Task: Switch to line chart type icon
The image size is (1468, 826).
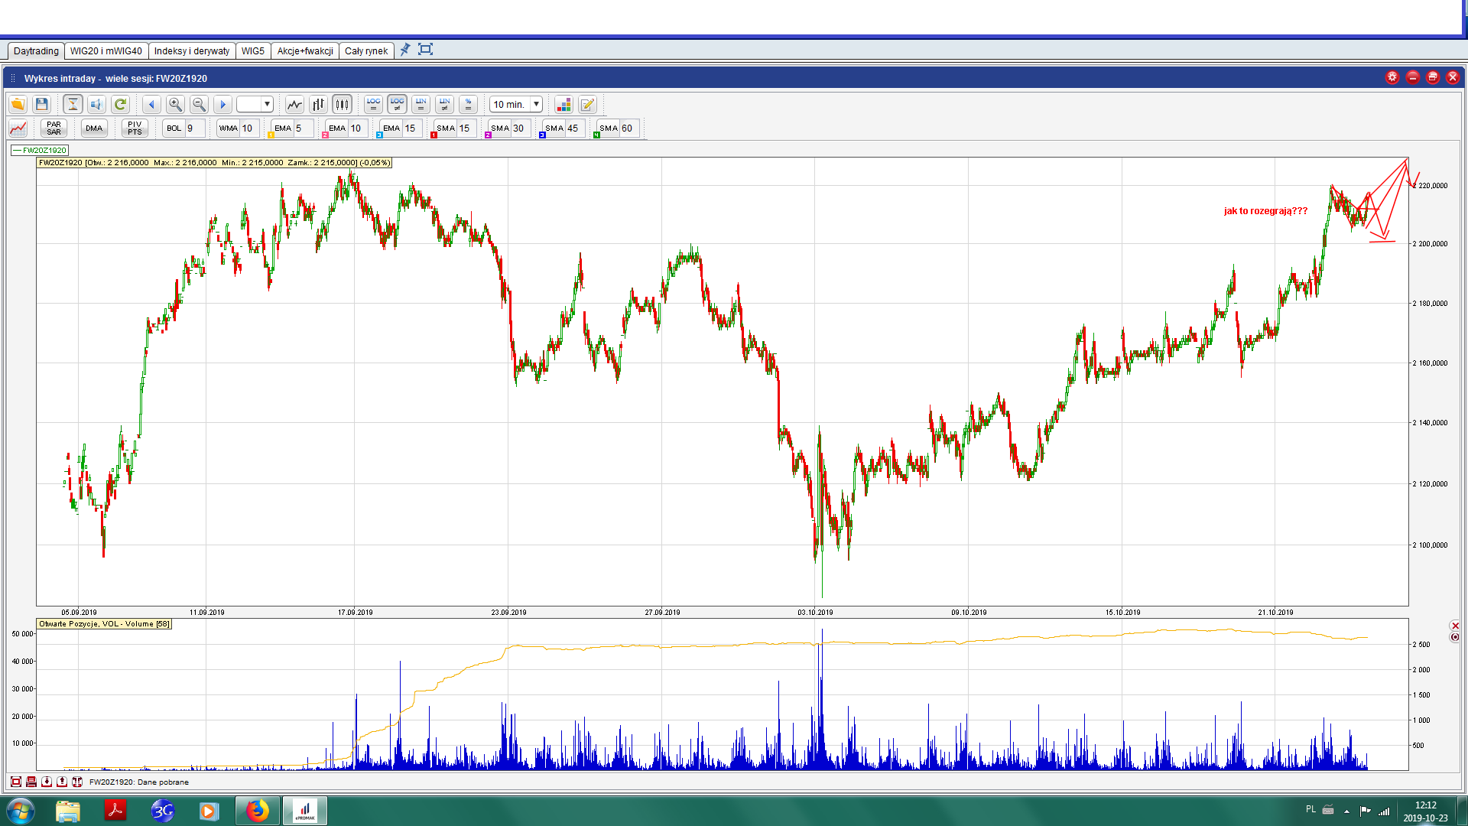Action: [294, 104]
